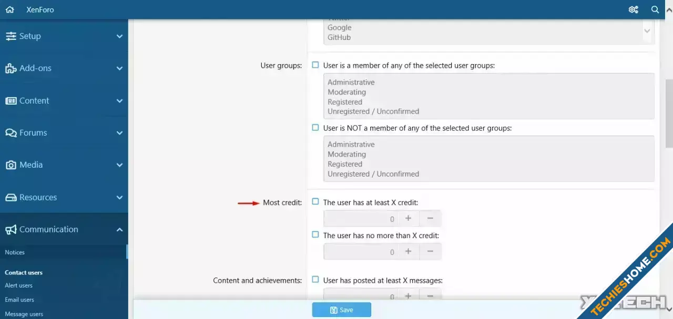Decrease the 'at least X credit' value

[430, 219]
